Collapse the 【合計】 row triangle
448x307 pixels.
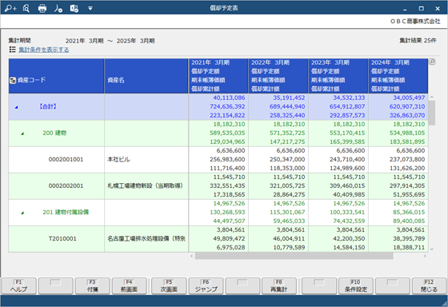click(x=17, y=107)
